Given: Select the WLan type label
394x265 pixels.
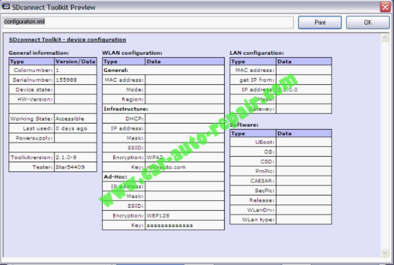Looking at the screenshot, I should pyautogui.click(x=258, y=220).
